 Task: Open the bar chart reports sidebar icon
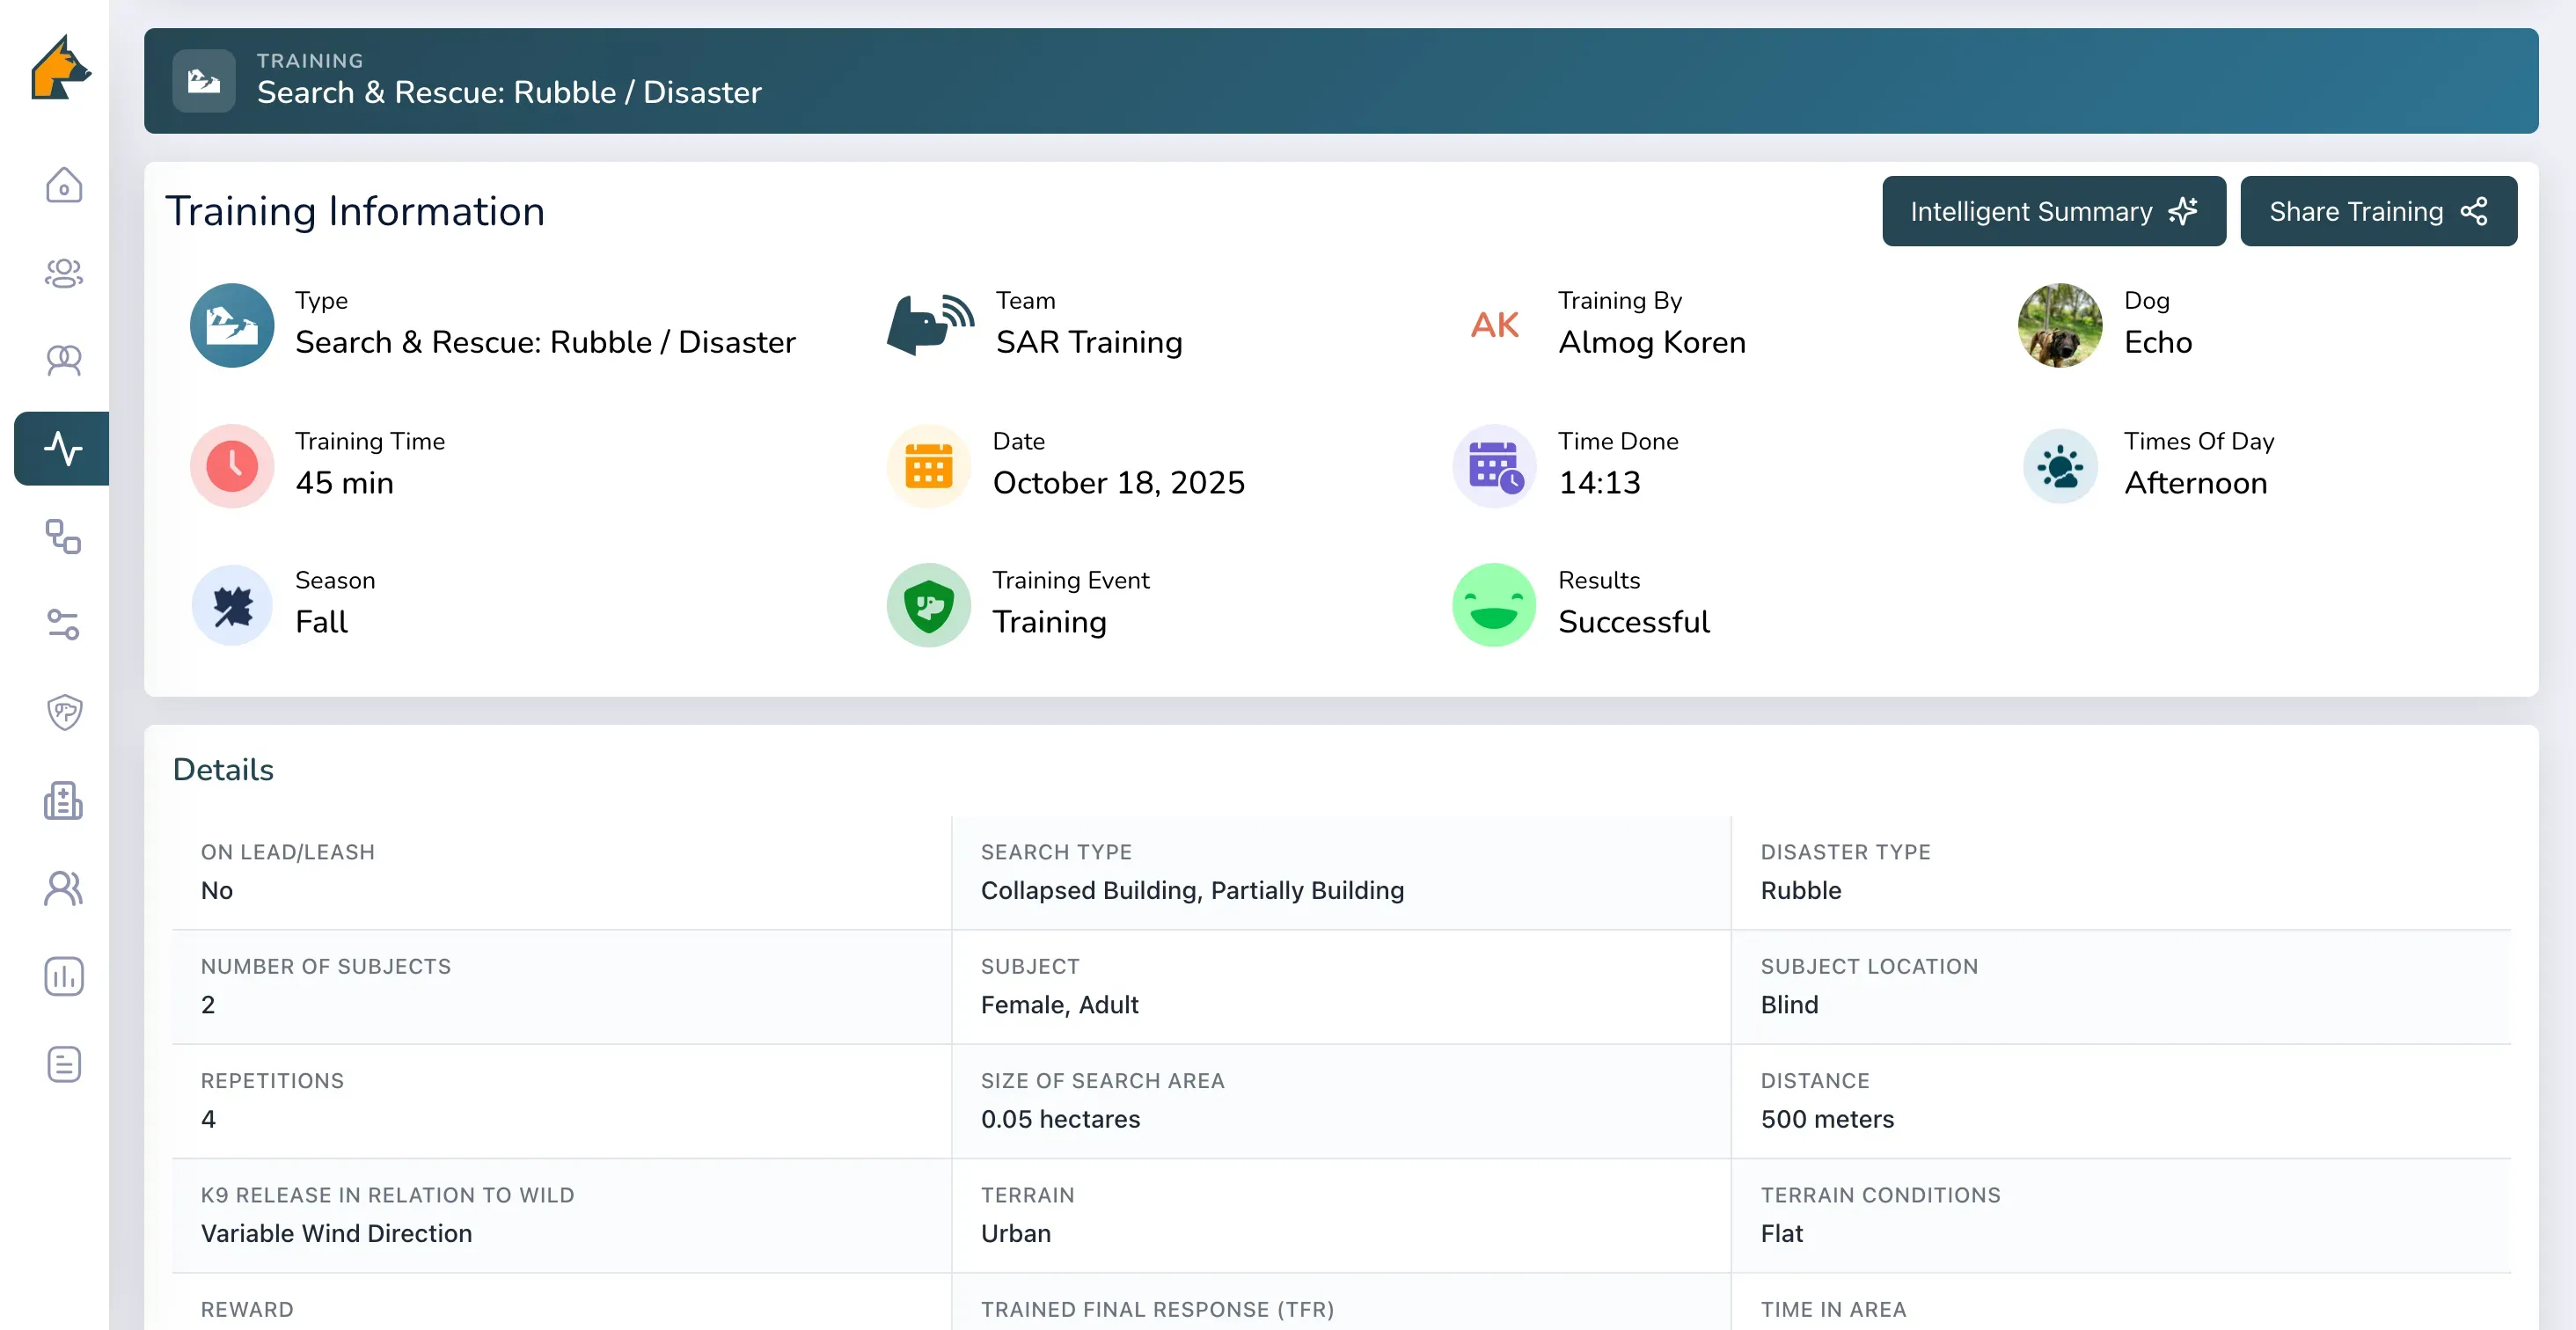click(63, 976)
